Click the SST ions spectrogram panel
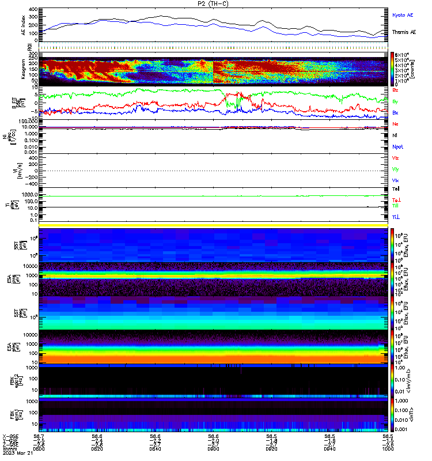The image size is (432, 461). 213,245
